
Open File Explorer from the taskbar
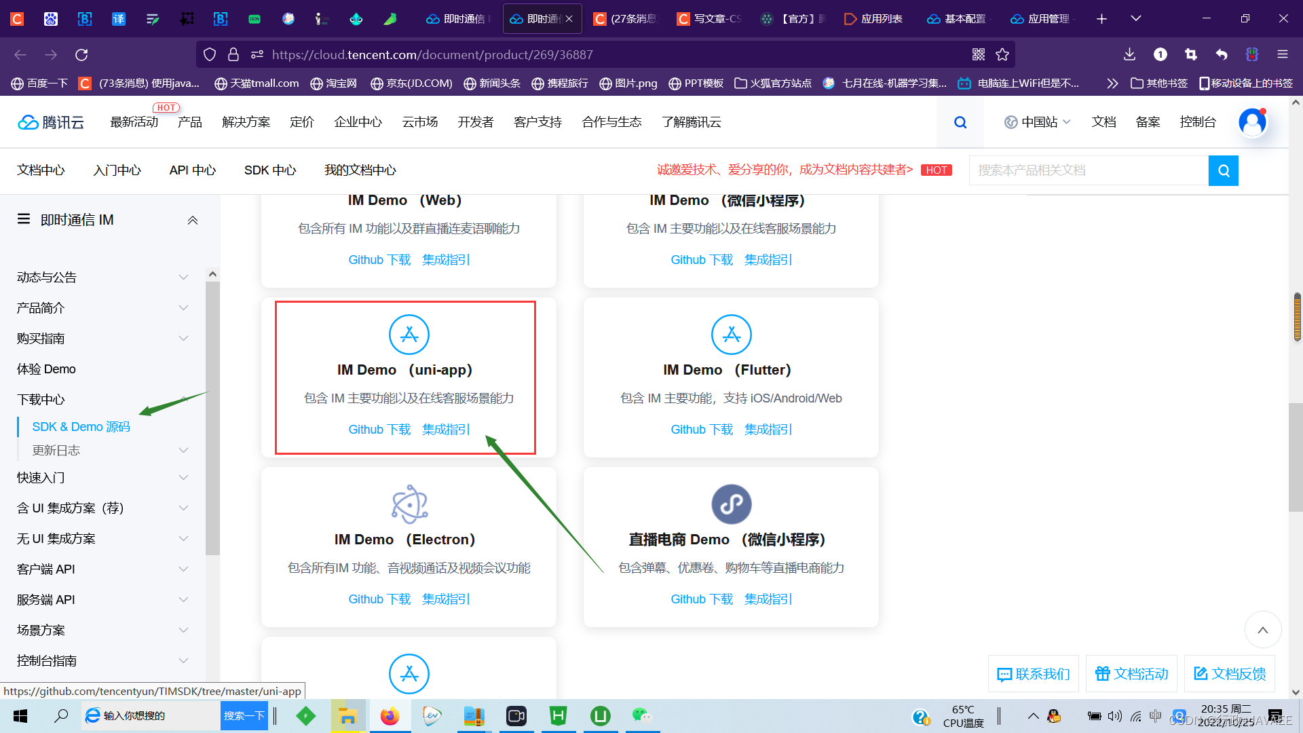pos(347,716)
